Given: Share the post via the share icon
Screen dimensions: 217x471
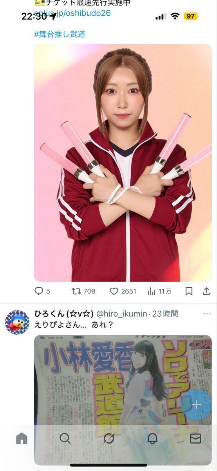Looking at the screenshot, I should [x=206, y=291].
